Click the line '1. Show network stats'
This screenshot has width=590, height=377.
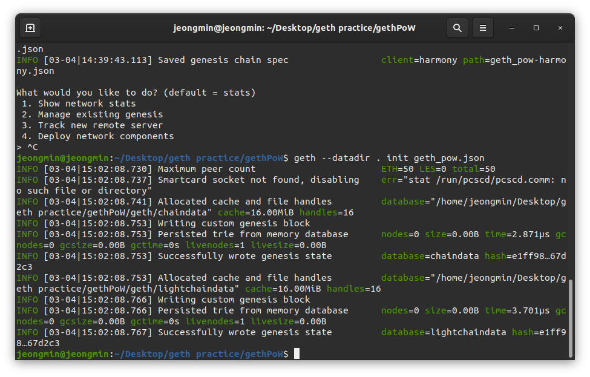click(79, 103)
